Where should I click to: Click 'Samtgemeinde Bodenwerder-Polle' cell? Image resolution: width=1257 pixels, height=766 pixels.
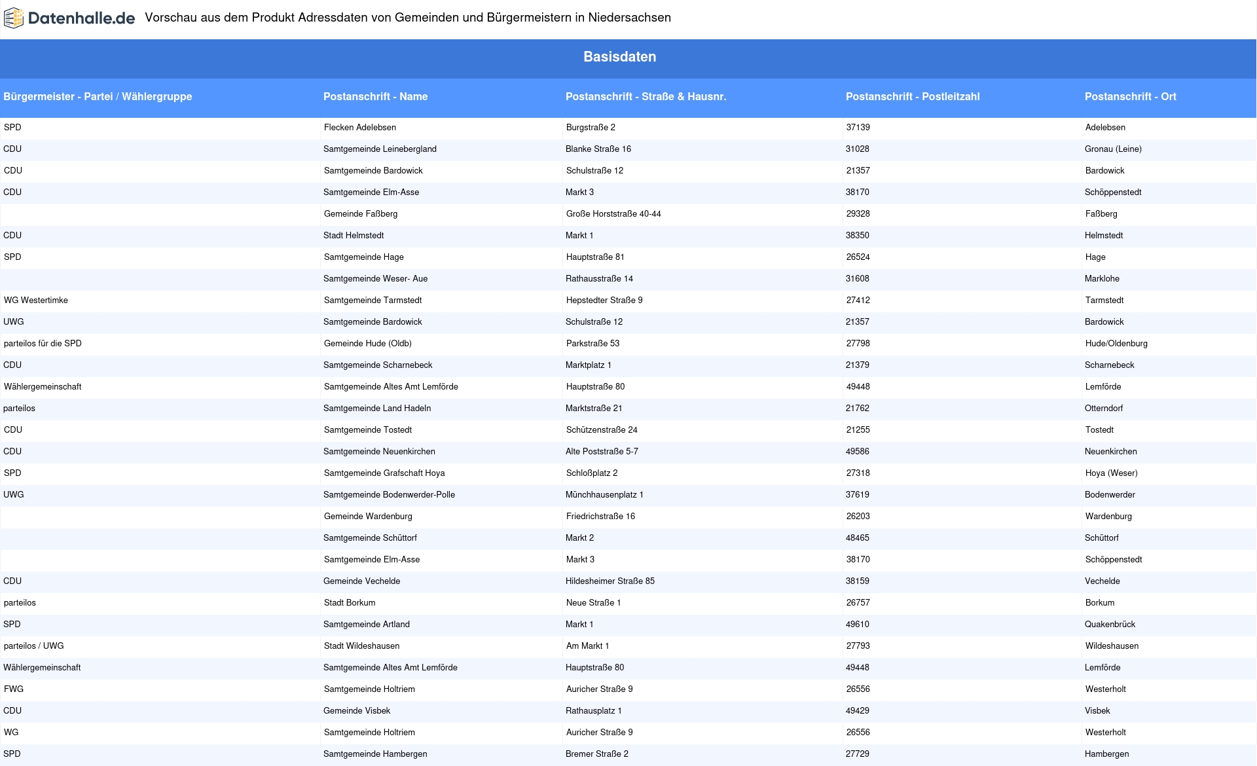coord(441,495)
